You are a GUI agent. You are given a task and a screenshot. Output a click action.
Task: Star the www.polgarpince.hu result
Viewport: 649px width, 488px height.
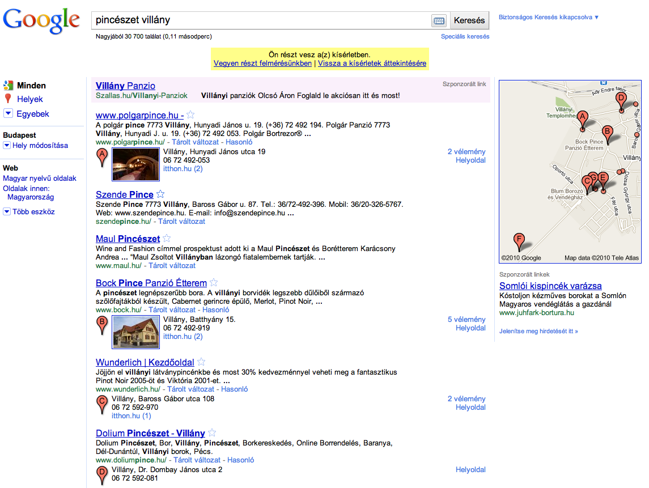pos(190,114)
